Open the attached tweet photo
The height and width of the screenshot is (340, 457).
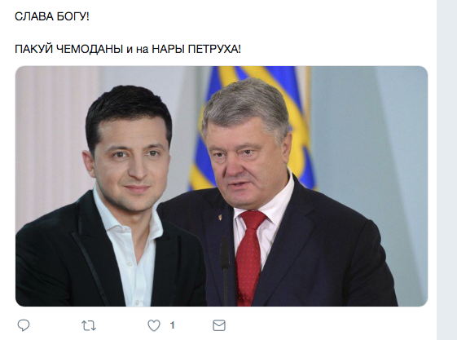pos(222,186)
